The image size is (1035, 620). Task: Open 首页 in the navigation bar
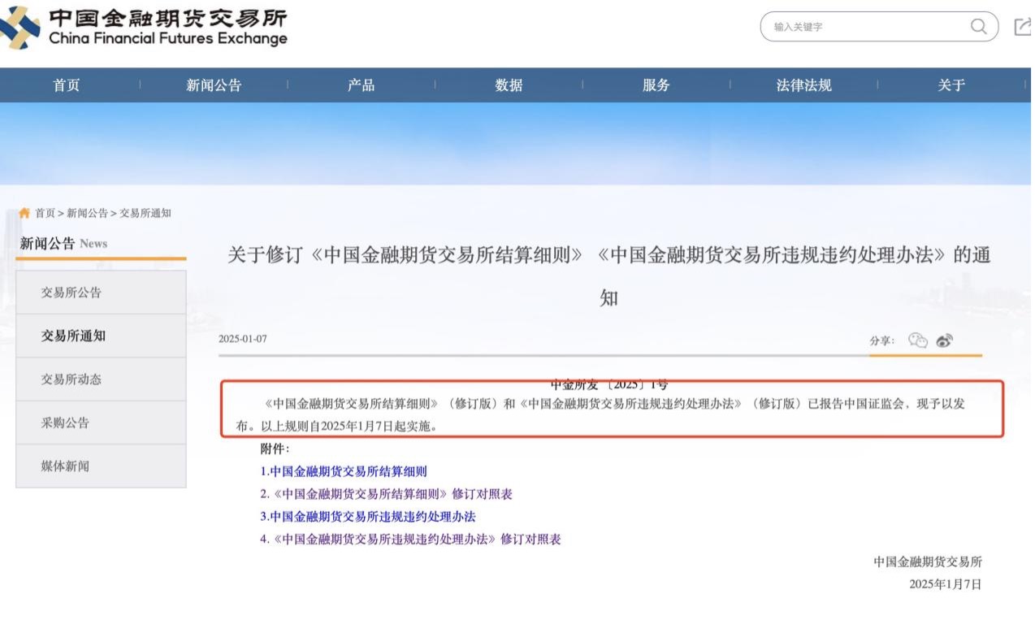tap(67, 85)
